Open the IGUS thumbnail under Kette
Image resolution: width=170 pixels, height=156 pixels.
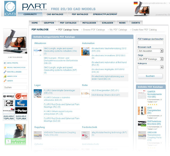pos(86,93)
